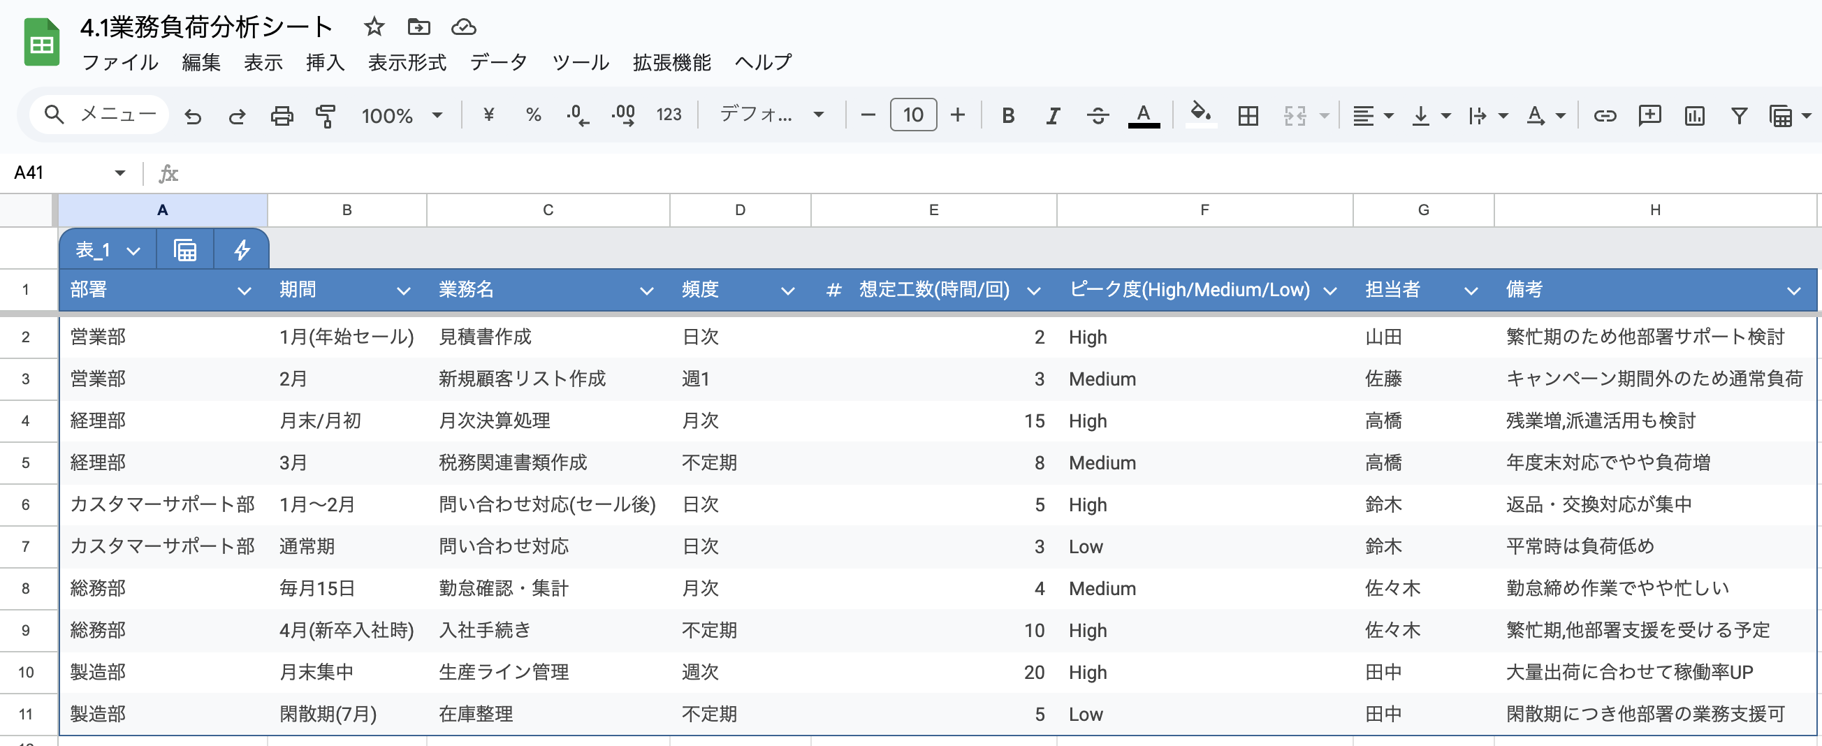Create a filter

pyautogui.click(x=1739, y=115)
